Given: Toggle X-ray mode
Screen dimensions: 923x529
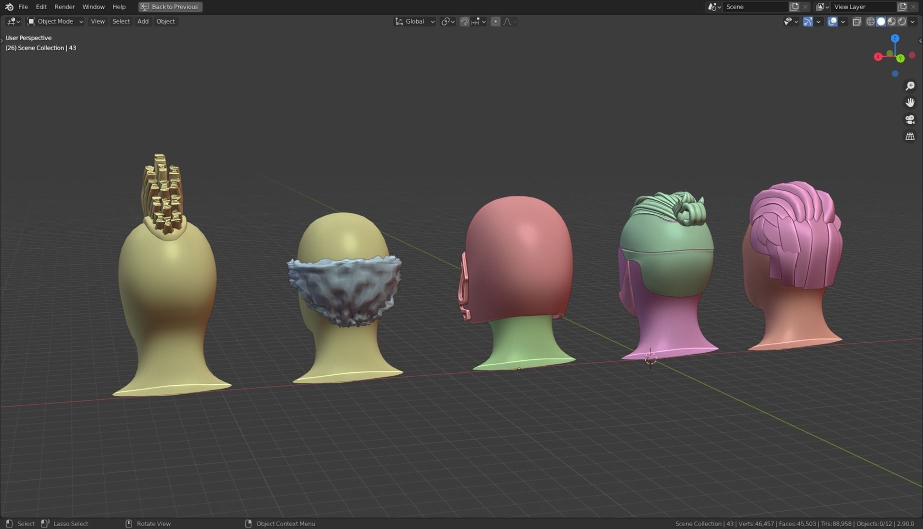Looking at the screenshot, I should 857,22.
